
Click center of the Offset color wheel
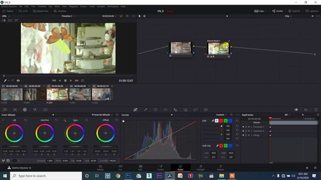(x=106, y=133)
